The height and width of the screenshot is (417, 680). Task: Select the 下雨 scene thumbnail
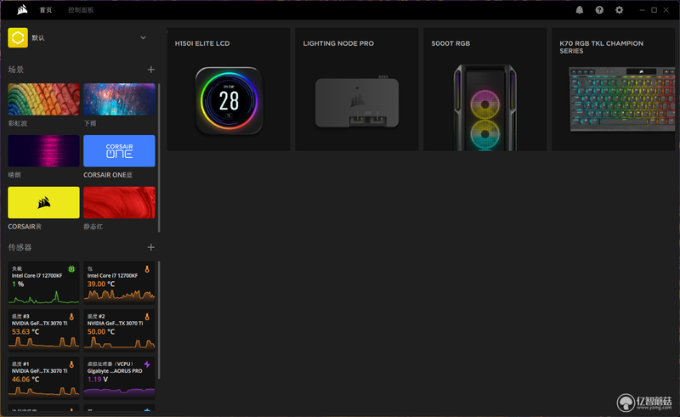point(119,99)
